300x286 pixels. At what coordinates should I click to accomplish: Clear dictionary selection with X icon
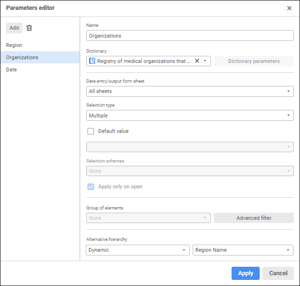point(197,61)
